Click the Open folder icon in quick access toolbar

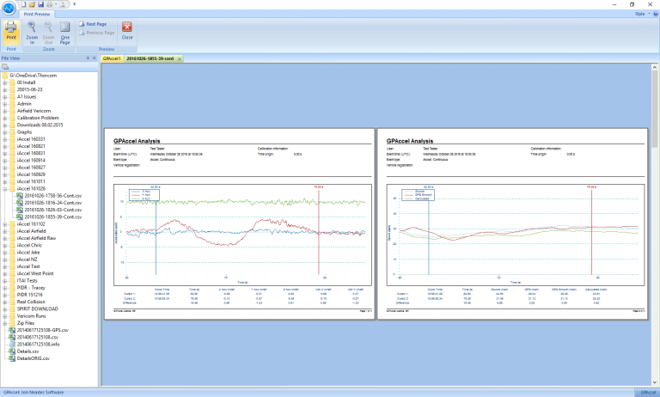(33, 4)
